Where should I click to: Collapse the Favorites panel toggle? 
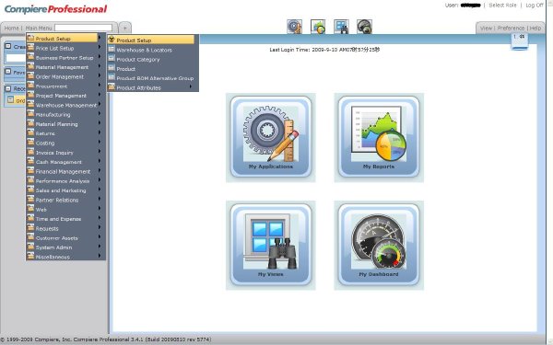click(7, 72)
